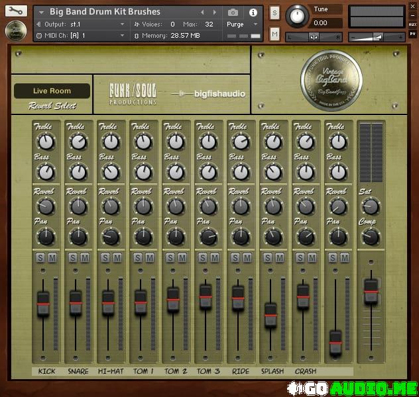Click the Comp knob on master strip
The height and width of the screenshot is (397, 419).
click(370, 237)
